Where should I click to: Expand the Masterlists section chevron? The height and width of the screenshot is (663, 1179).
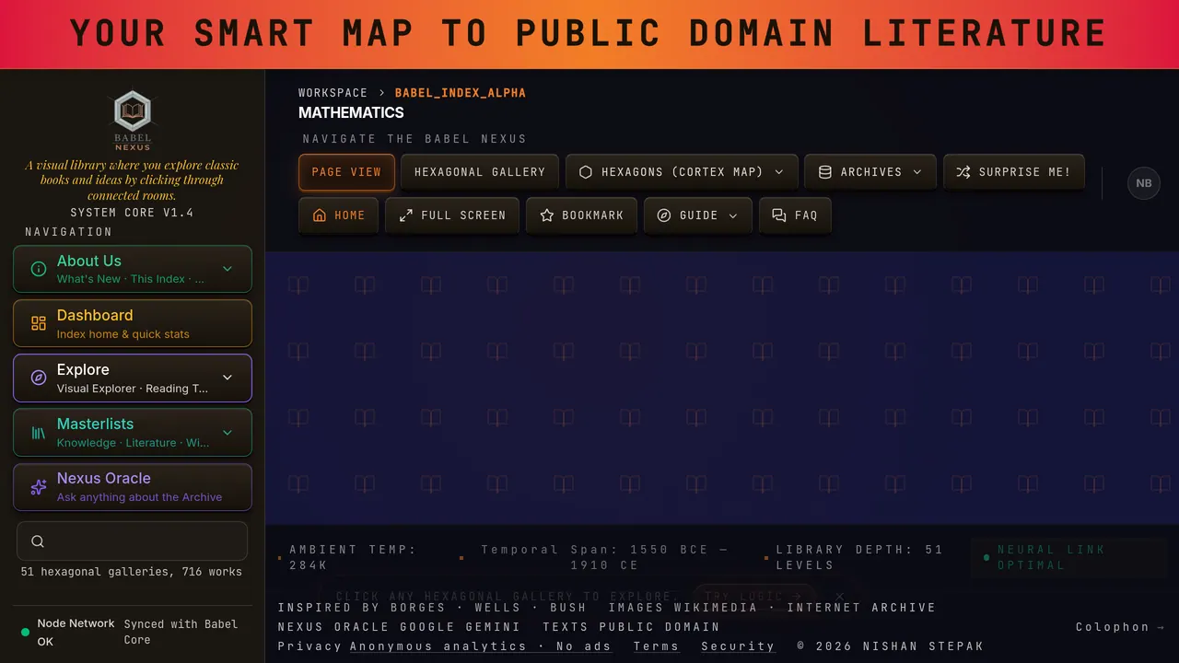point(228,432)
